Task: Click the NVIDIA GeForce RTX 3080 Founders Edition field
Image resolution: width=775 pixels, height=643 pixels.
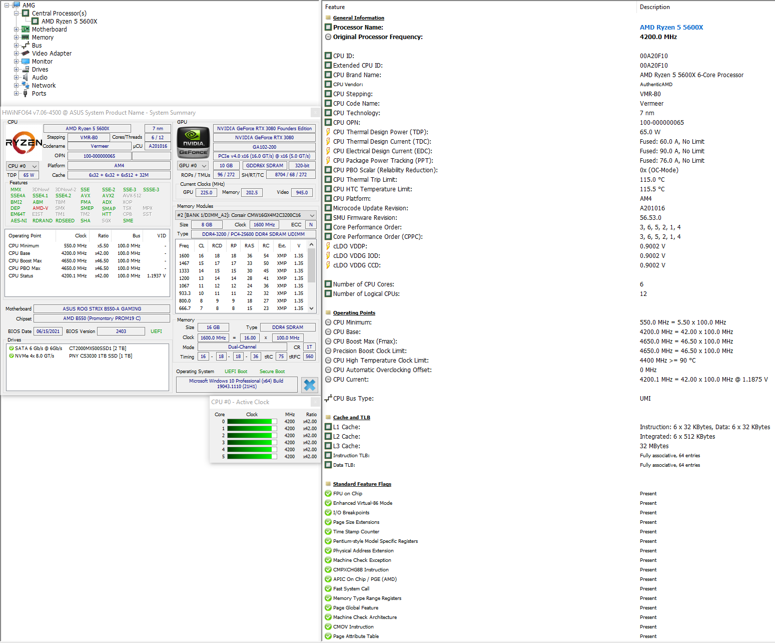Action: [264, 129]
